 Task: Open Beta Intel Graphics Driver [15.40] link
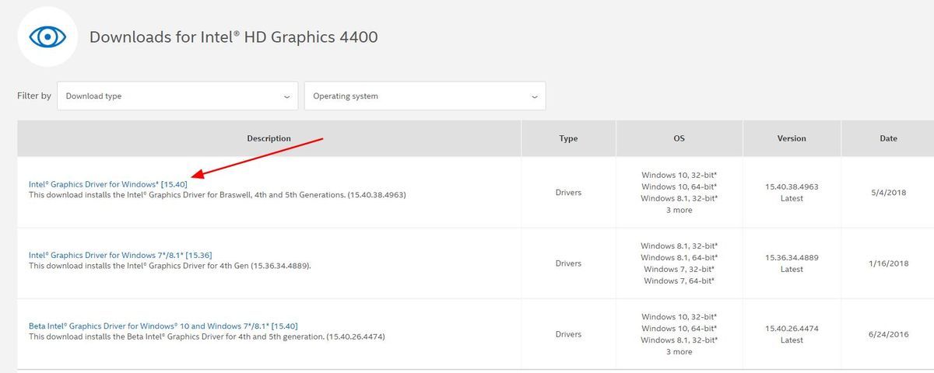click(163, 326)
